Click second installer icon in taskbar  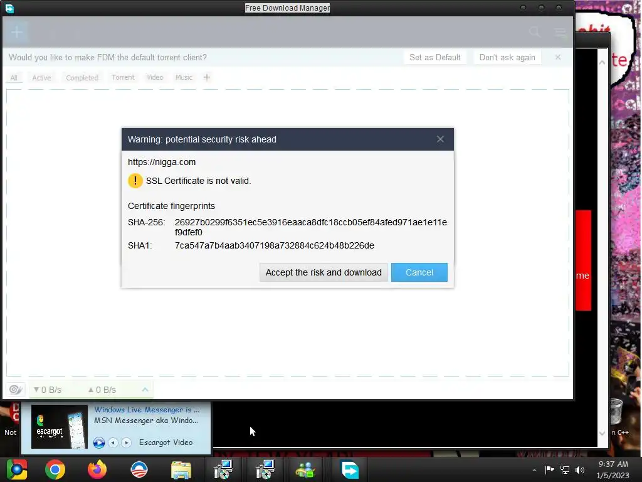tap(265, 469)
